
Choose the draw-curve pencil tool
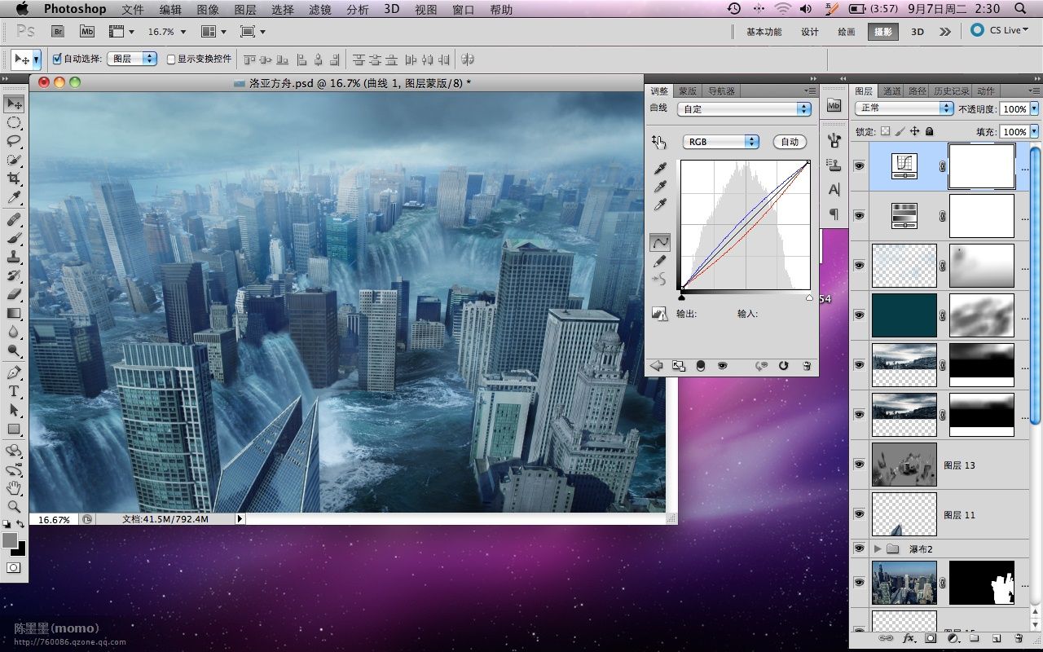point(660,261)
